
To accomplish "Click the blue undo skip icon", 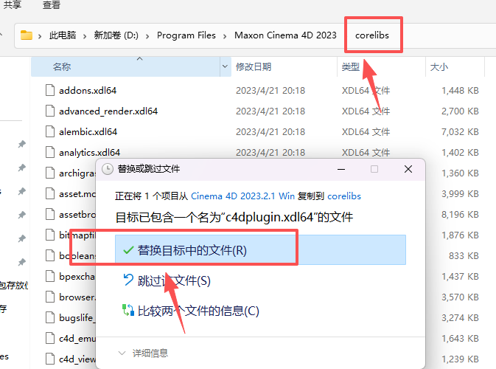I will point(128,280).
